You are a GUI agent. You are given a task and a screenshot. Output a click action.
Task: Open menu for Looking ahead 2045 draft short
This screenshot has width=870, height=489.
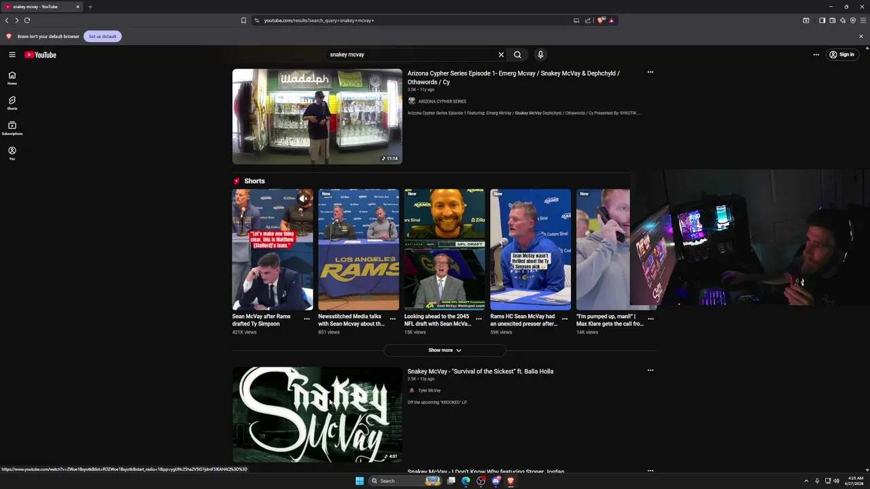point(478,319)
